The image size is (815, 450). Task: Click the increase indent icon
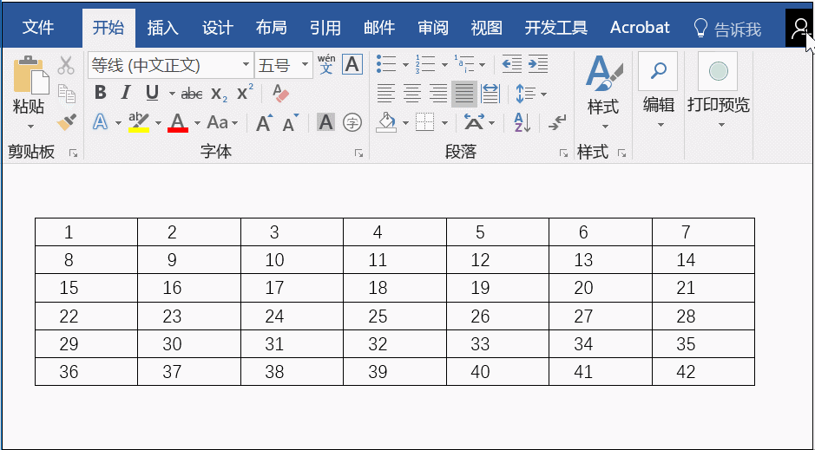538,64
